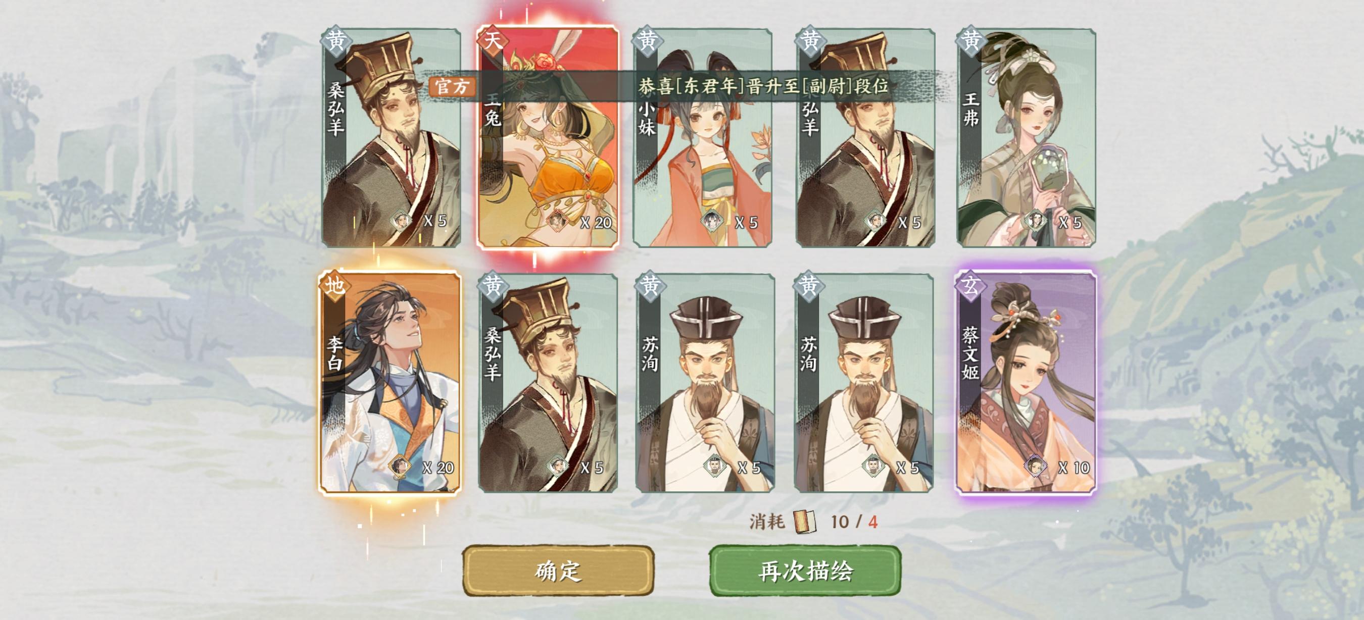Click the 恭喜东君年 promotion announcement text
Image resolution: width=1364 pixels, height=620 pixels.
tap(762, 86)
